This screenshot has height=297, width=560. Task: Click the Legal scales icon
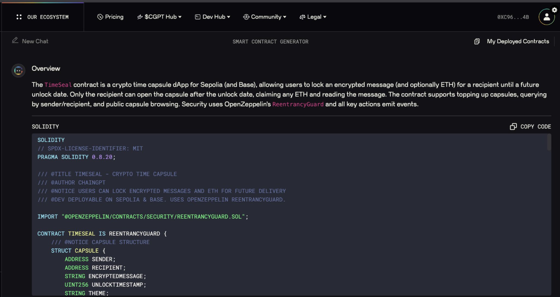302,17
